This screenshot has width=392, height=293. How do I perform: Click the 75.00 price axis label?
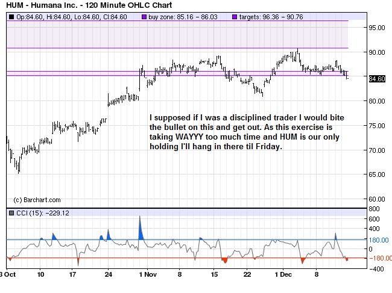pos(377,126)
